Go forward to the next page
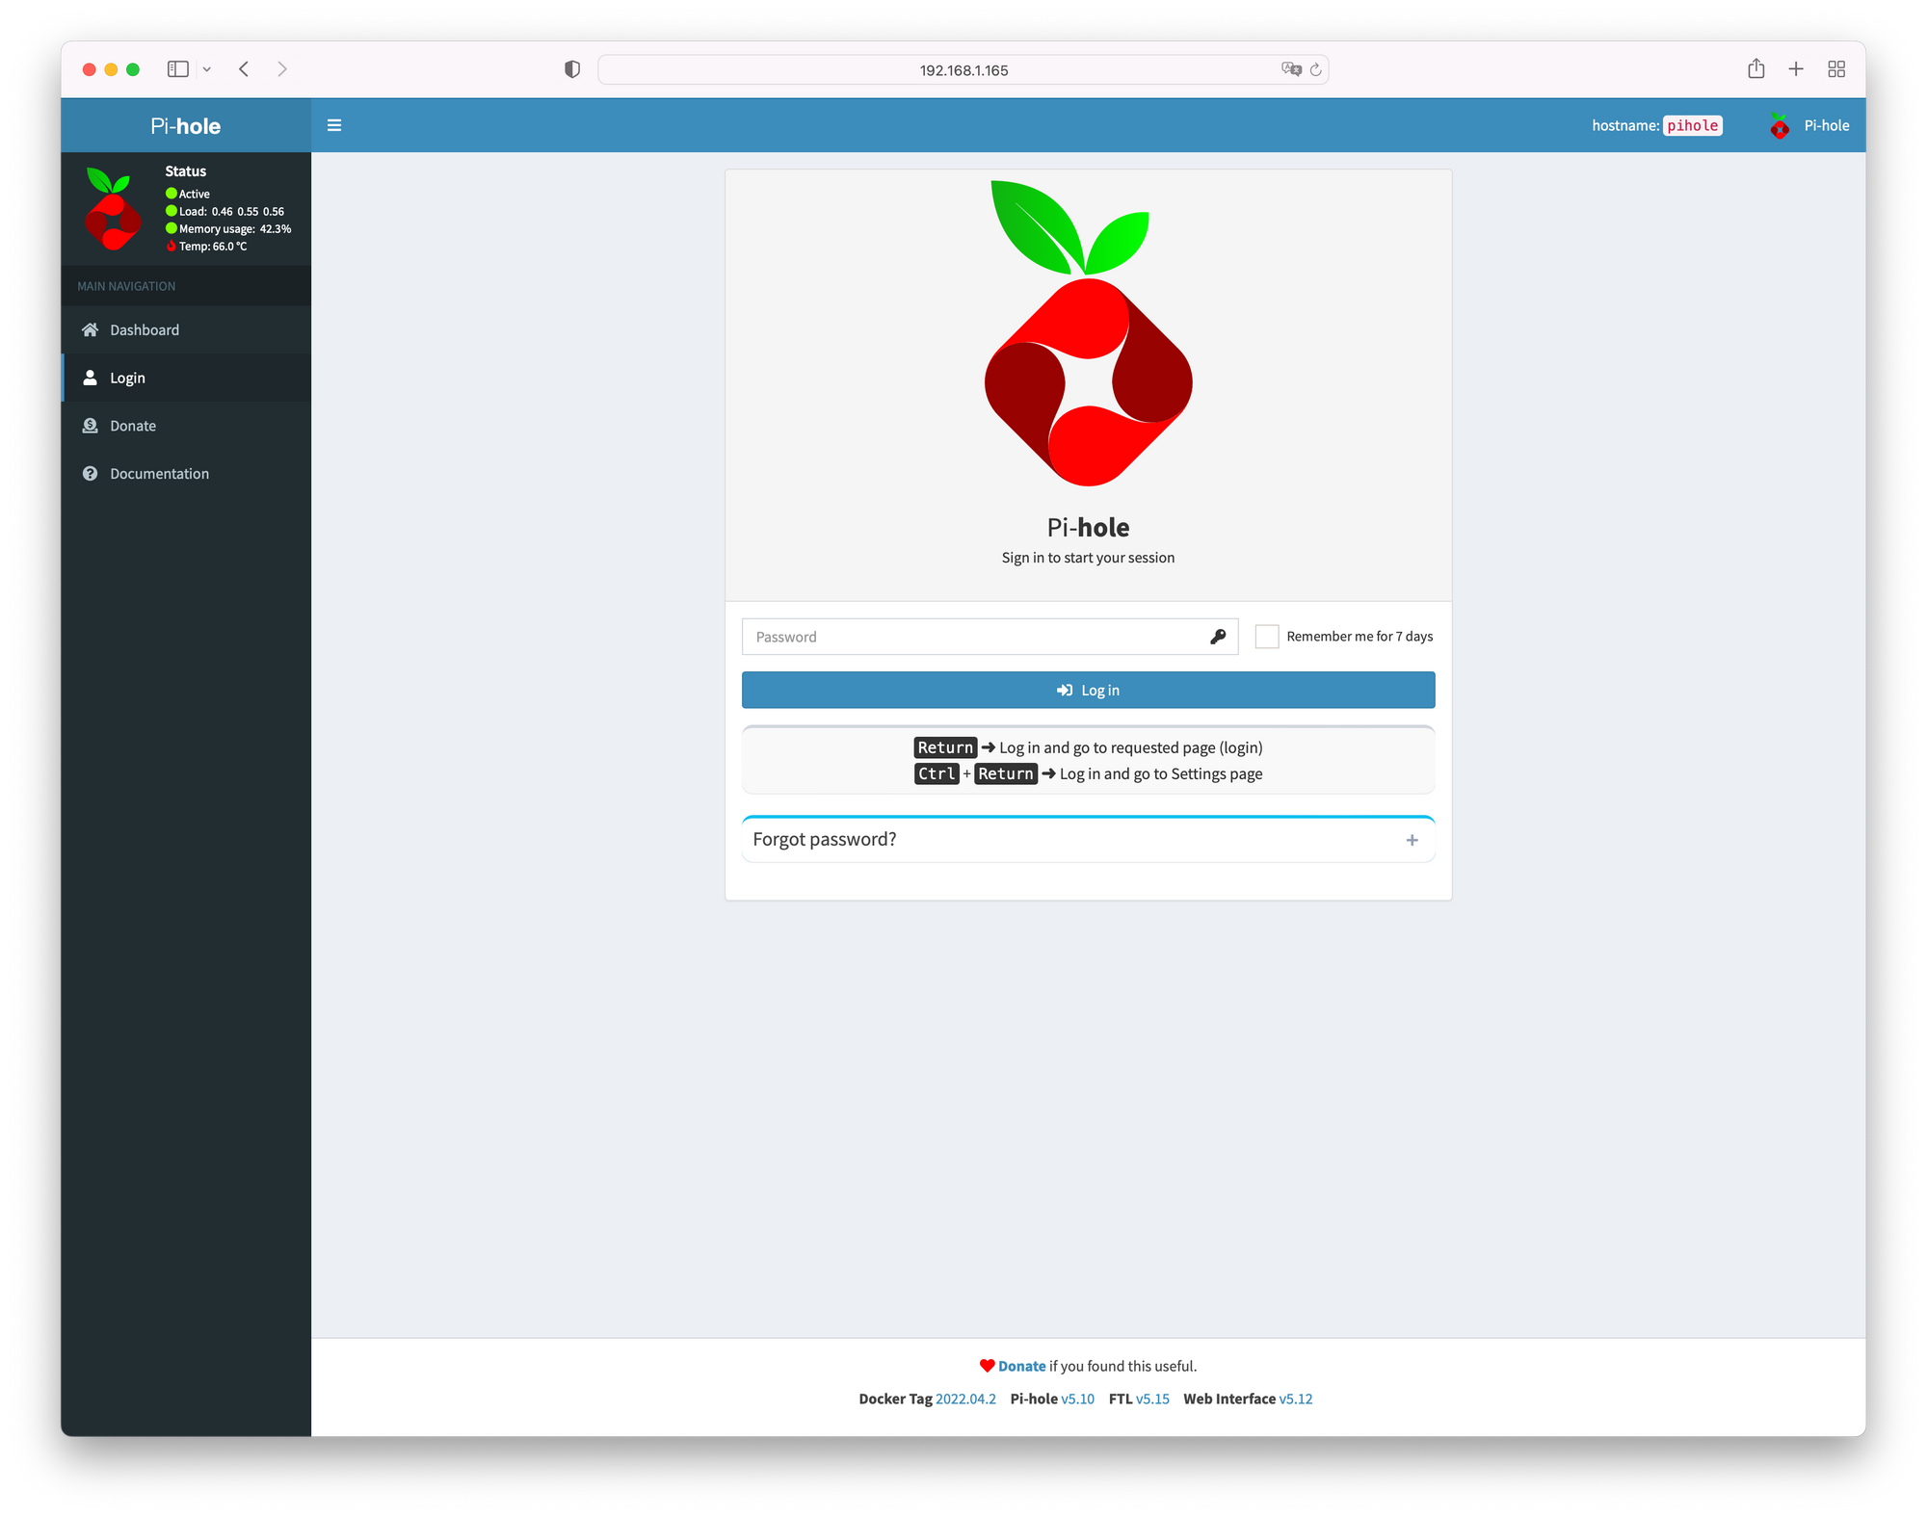 pos(282,69)
